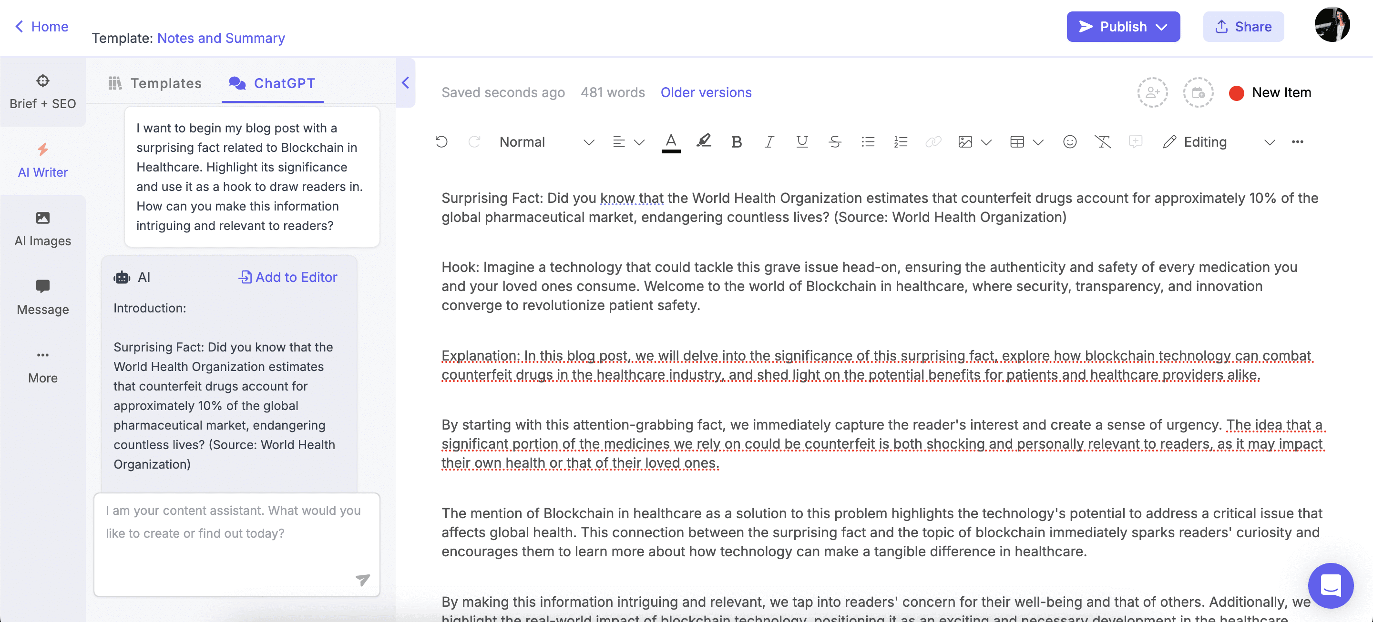Open the emoji picker
This screenshot has width=1373, height=622.
1070,141
